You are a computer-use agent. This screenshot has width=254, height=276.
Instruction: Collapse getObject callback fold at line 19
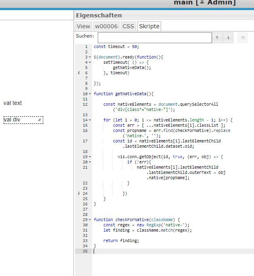pos(90,157)
